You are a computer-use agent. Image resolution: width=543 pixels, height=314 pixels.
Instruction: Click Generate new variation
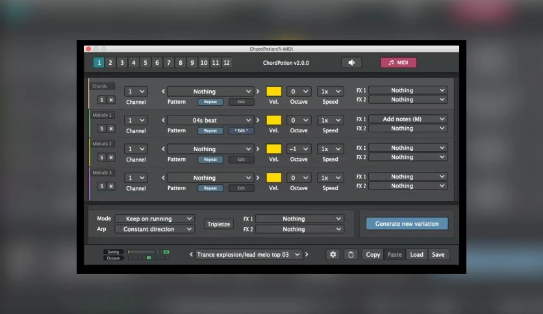(407, 224)
